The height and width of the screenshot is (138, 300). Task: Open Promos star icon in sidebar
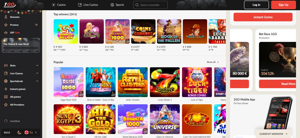click(x=6, y=25)
